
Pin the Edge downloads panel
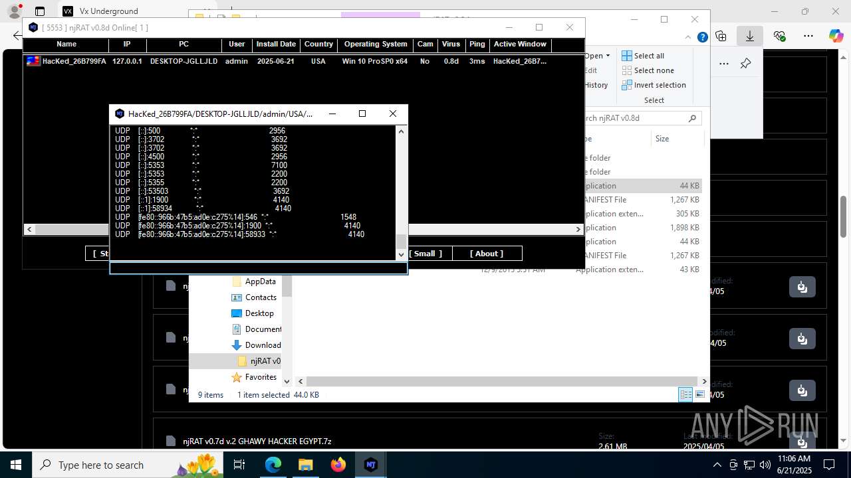(x=745, y=64)
